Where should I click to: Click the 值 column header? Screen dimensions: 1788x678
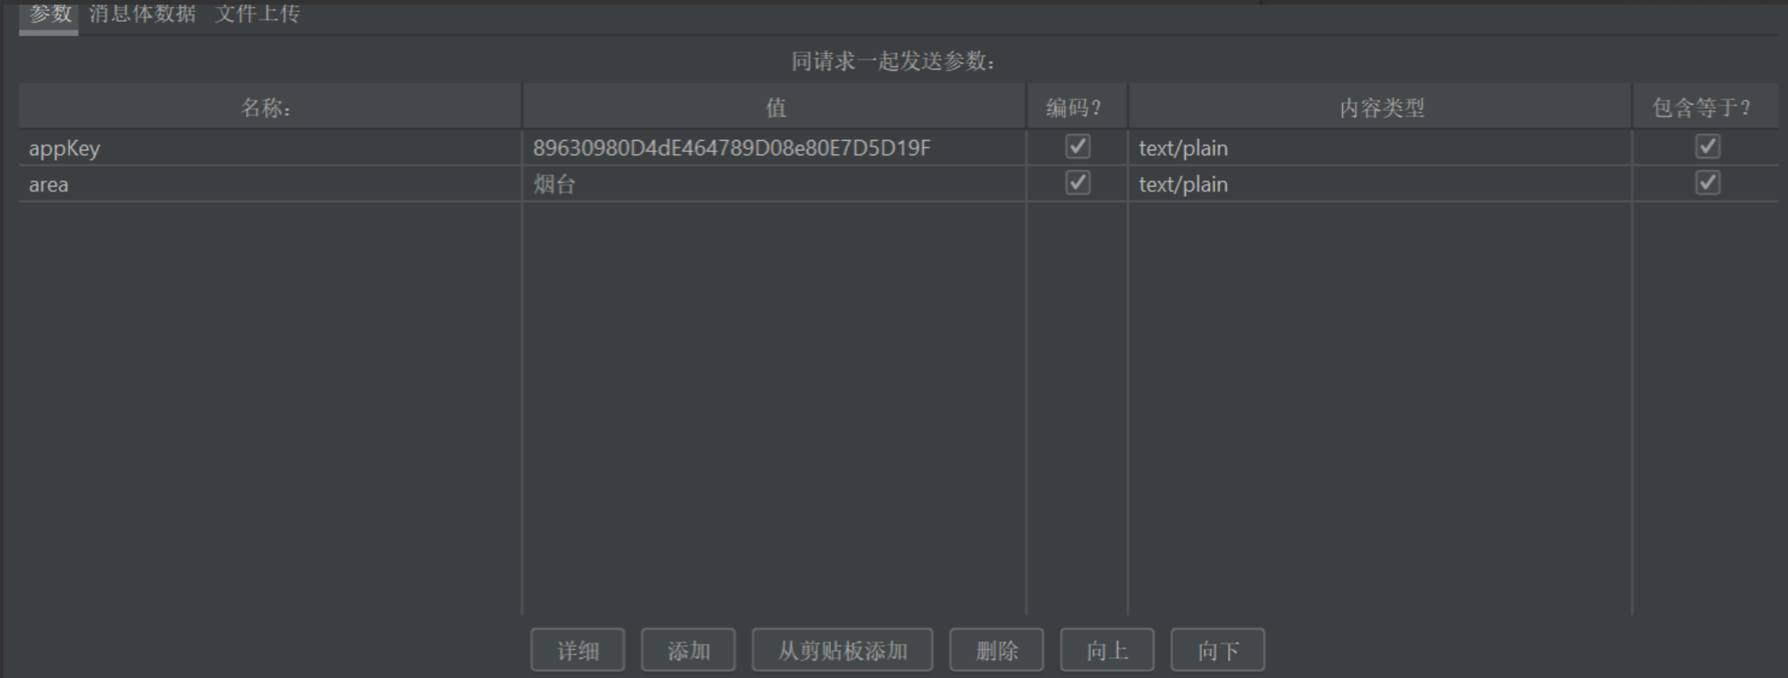tap(774, 106)
